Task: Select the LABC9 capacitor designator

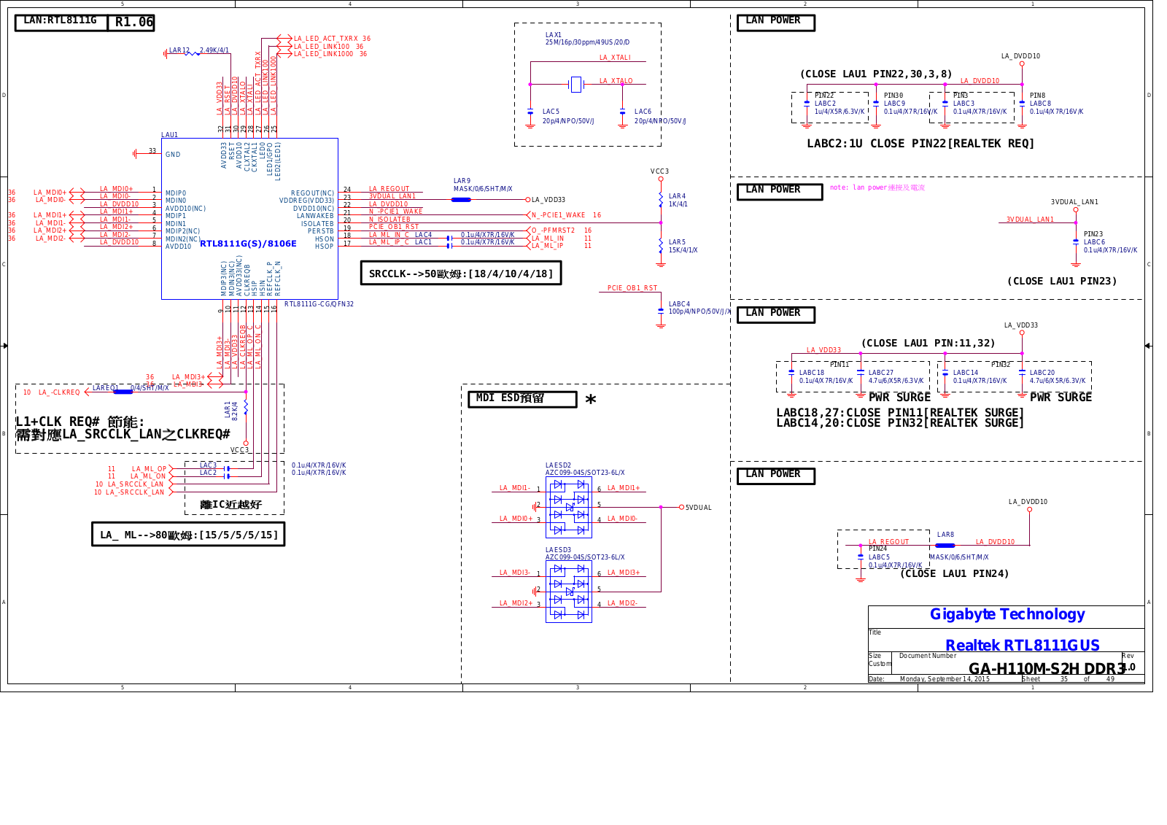Action: pos(894,104)
